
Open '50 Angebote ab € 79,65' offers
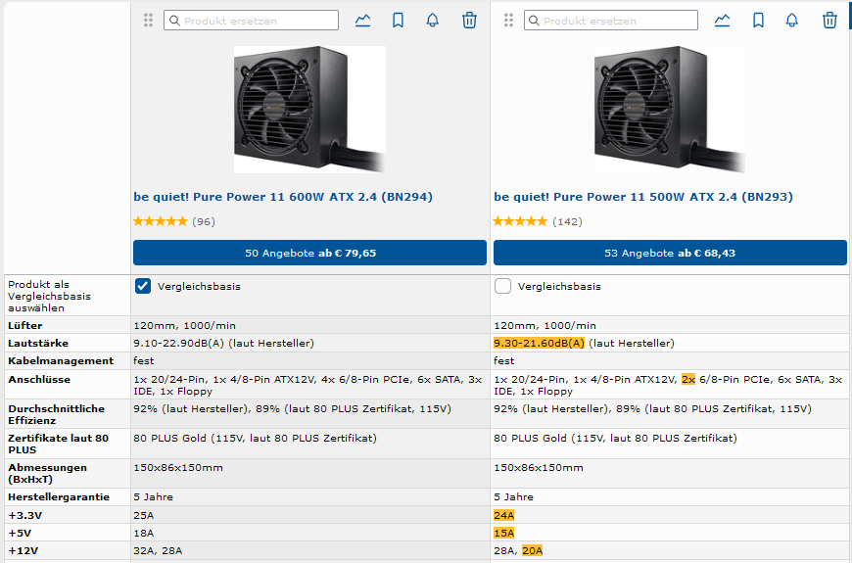[x=309, y=253]
